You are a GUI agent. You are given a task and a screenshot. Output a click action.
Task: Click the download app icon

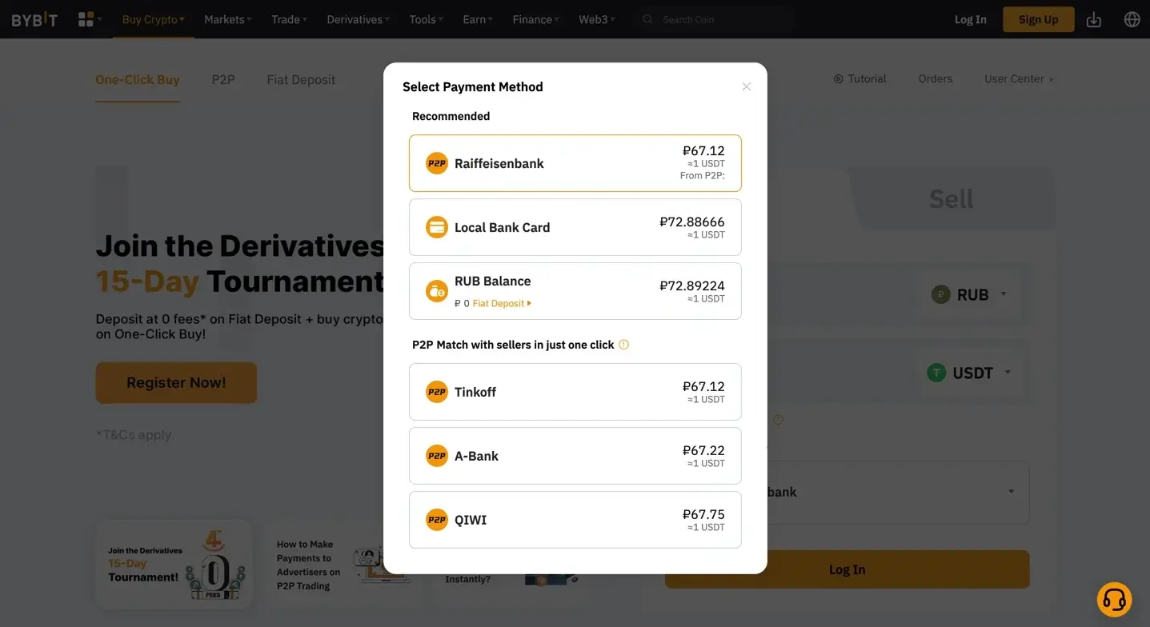coord(1093,19)
